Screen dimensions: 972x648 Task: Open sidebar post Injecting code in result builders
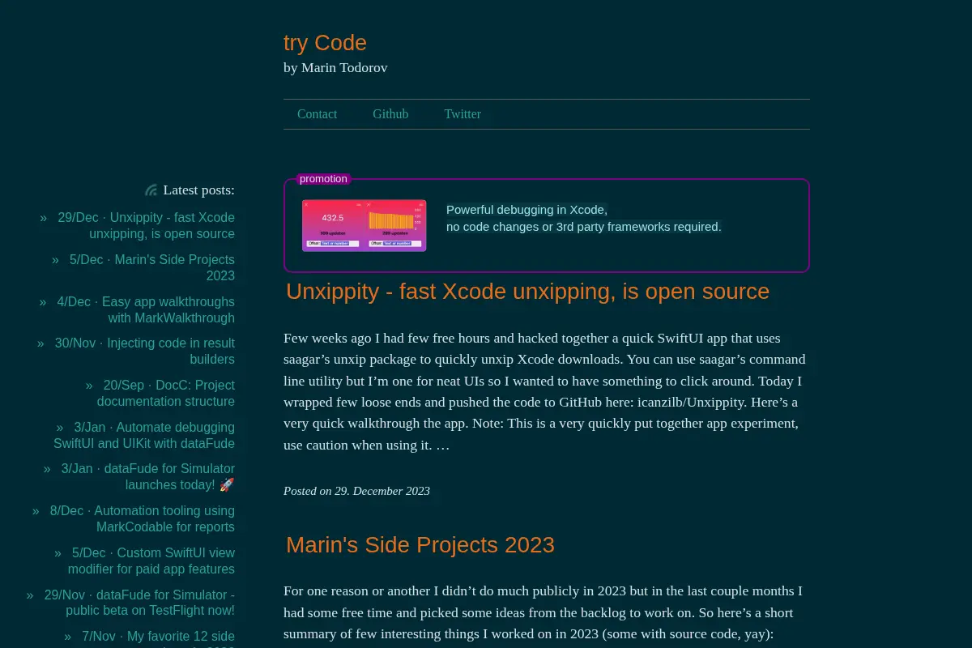[145, 352]
